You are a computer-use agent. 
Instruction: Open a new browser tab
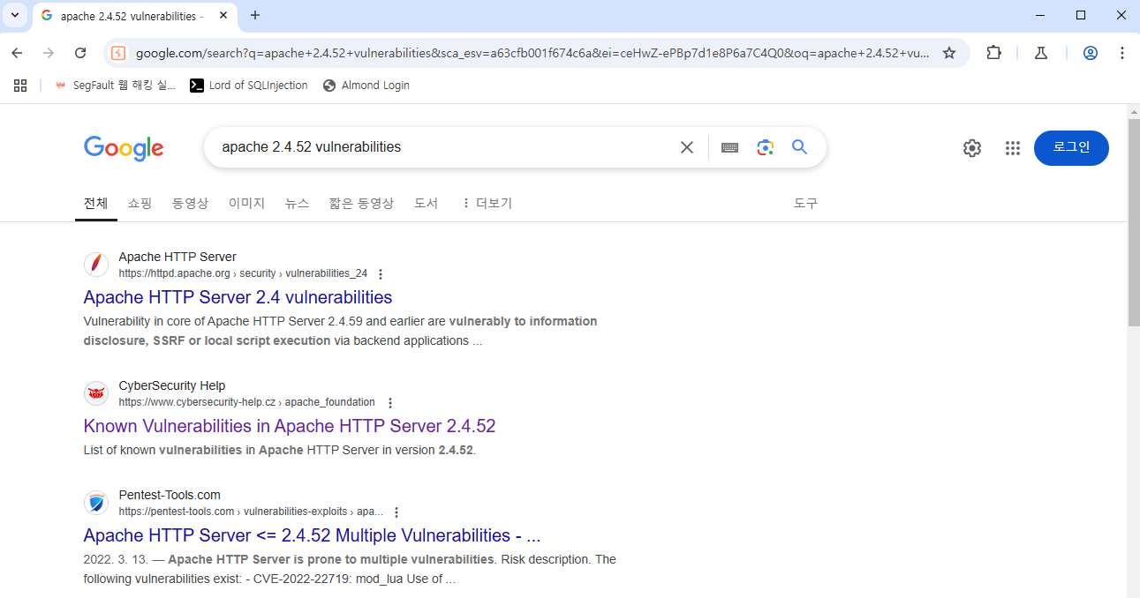(255, 16)
